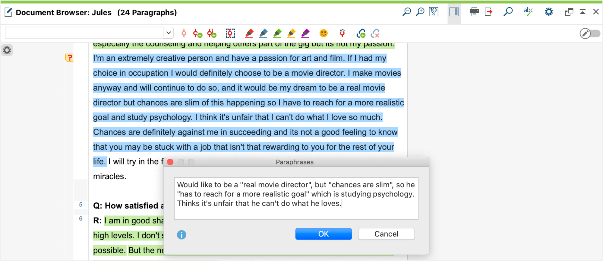Open the code selection dropdown arrow

point(169,33)
